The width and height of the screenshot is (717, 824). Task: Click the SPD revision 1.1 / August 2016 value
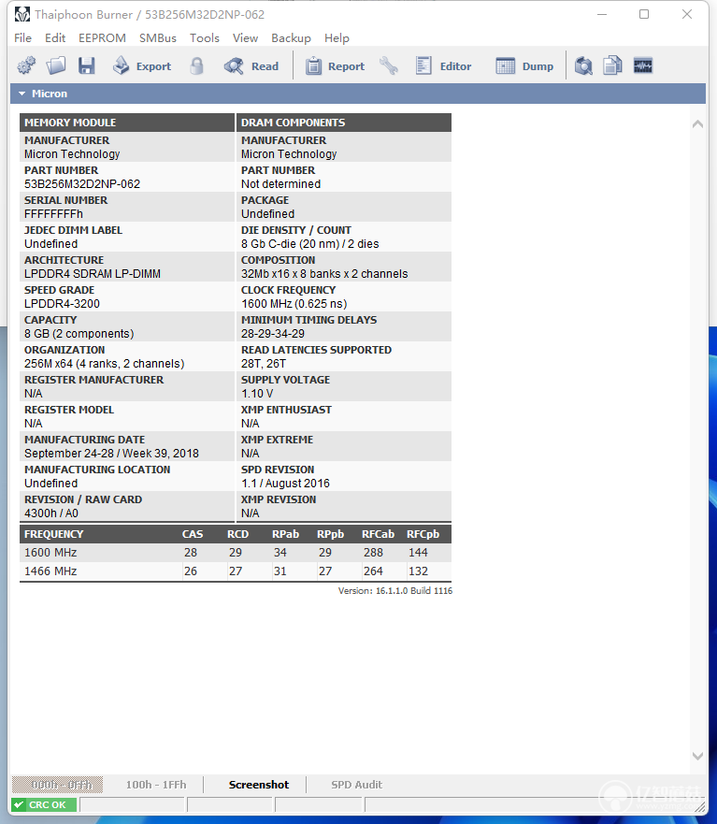click(x=285, y=484)
